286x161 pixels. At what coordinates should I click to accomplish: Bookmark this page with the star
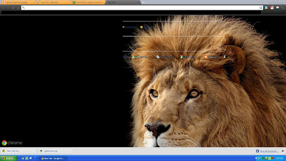261,8
